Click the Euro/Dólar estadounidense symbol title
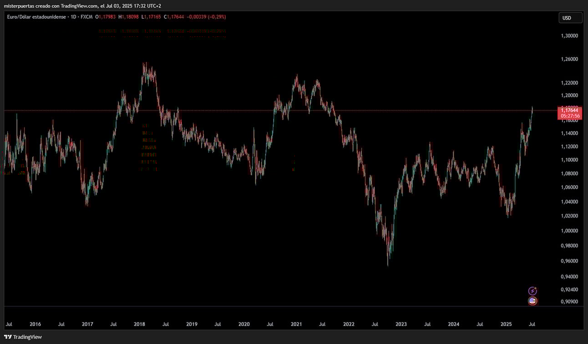 click(36, 17)
